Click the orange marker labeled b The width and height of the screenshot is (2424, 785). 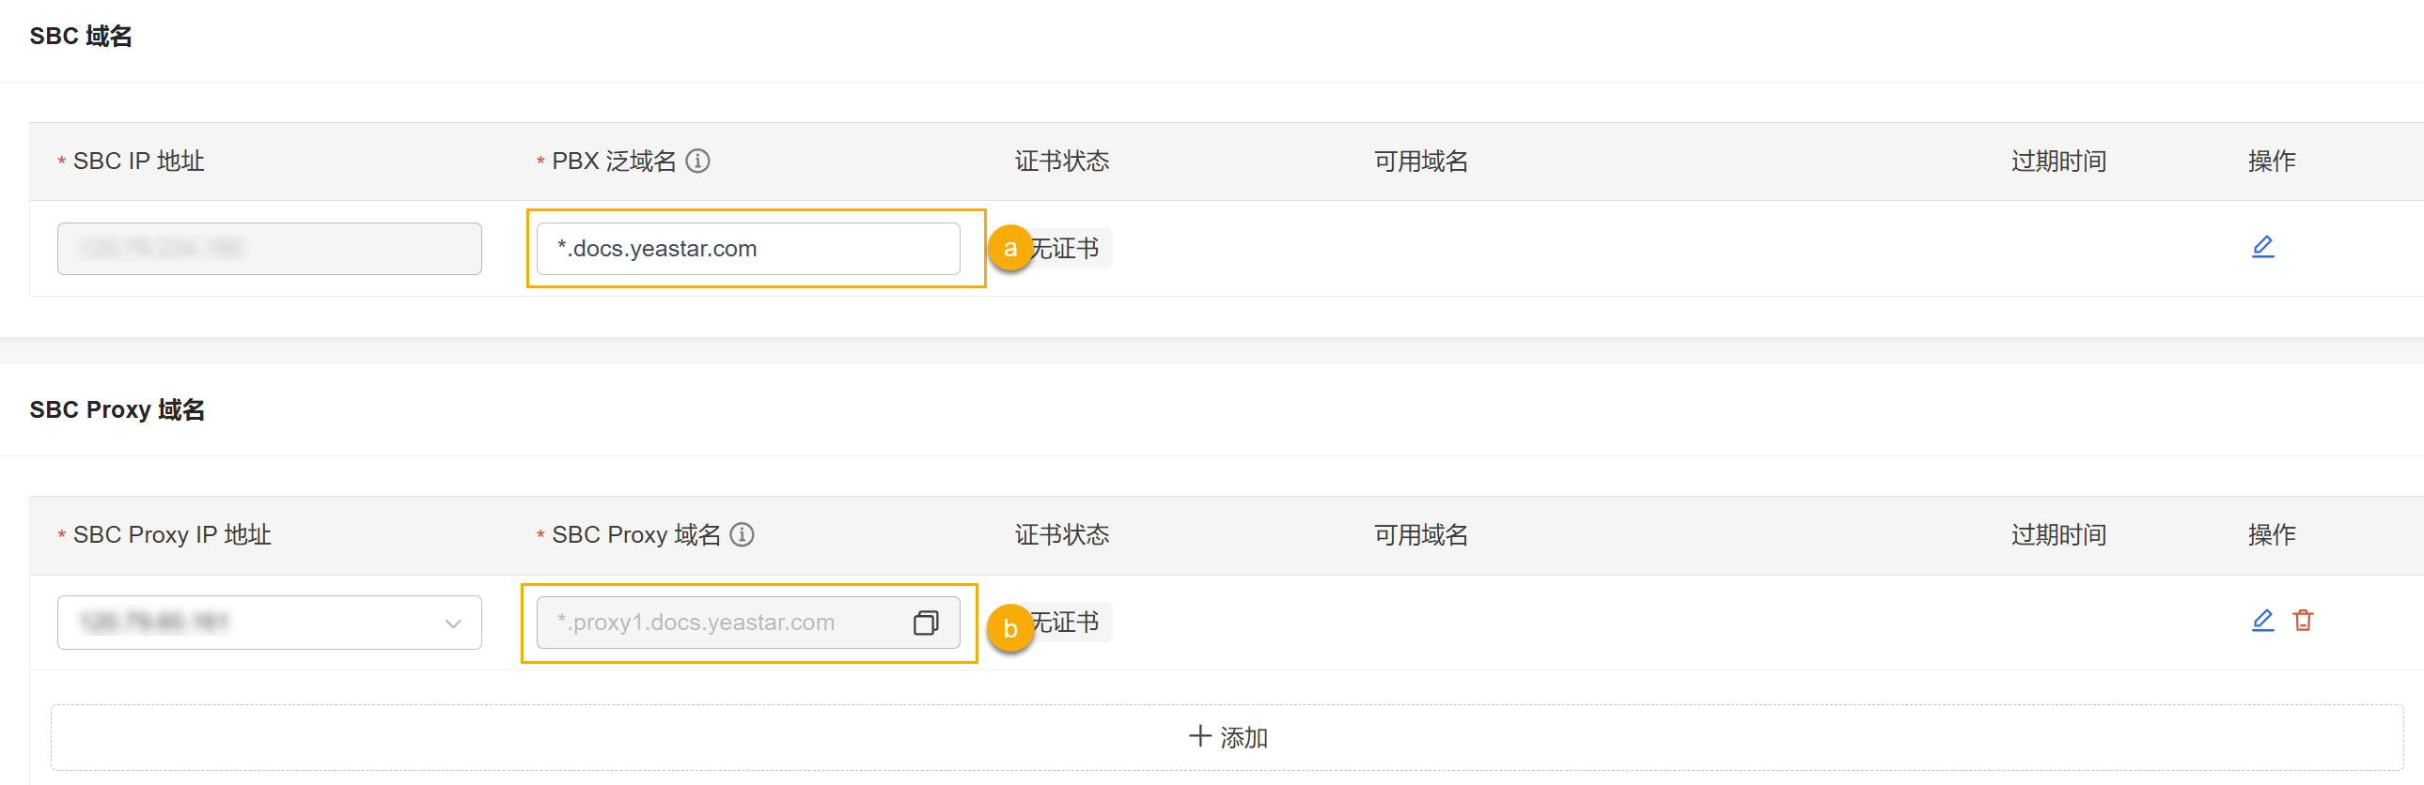[1009, 628]
